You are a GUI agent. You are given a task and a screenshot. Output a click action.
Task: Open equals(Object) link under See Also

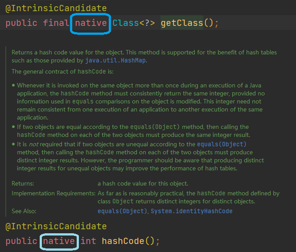pyautogui.click(x=122, y=211)
